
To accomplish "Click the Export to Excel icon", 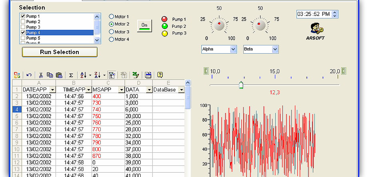I will [136, 75].
